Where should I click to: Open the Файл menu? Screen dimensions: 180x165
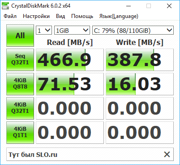pyautogui.click(x=10, y=16)
